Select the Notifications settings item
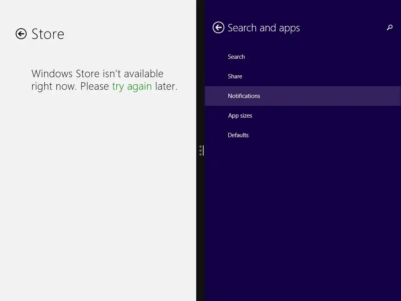 point(303,96)
